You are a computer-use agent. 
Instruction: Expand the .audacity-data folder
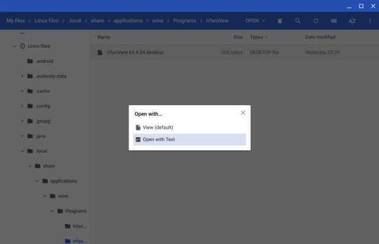22,76
